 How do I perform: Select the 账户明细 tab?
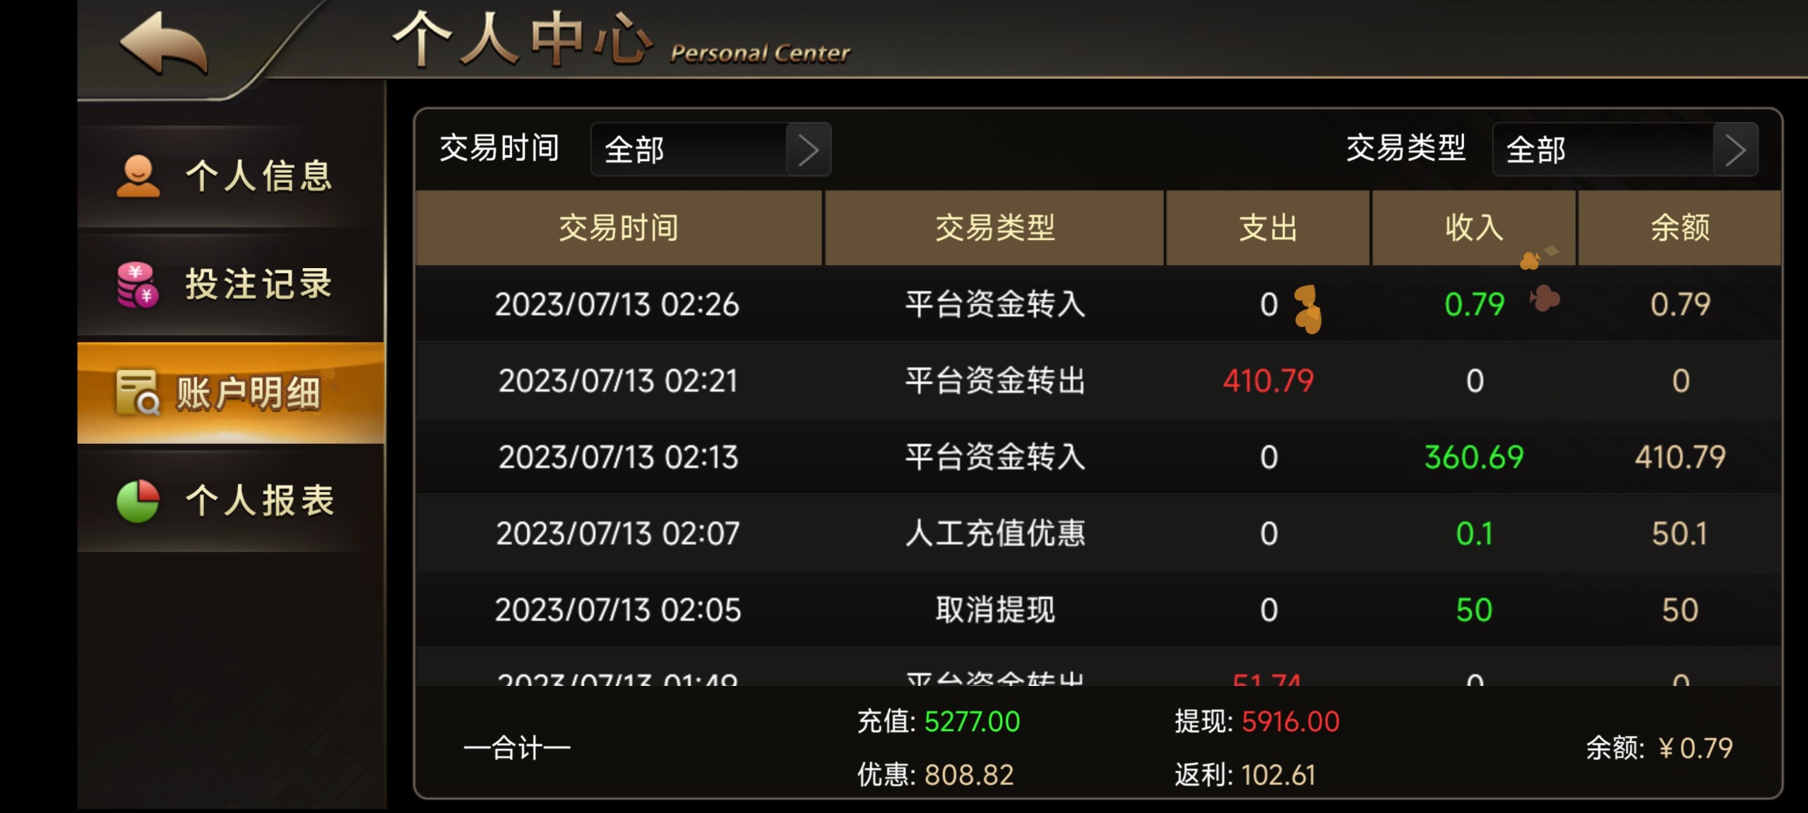pos(231,393)
